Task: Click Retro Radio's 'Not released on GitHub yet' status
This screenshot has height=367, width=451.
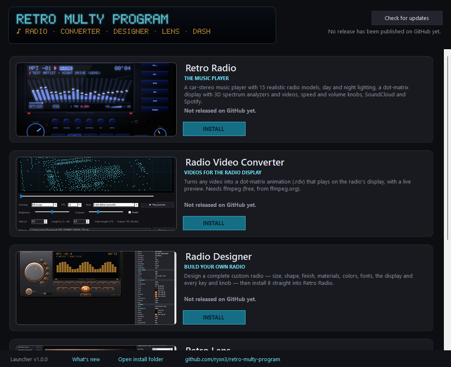Action: point(220,111)
